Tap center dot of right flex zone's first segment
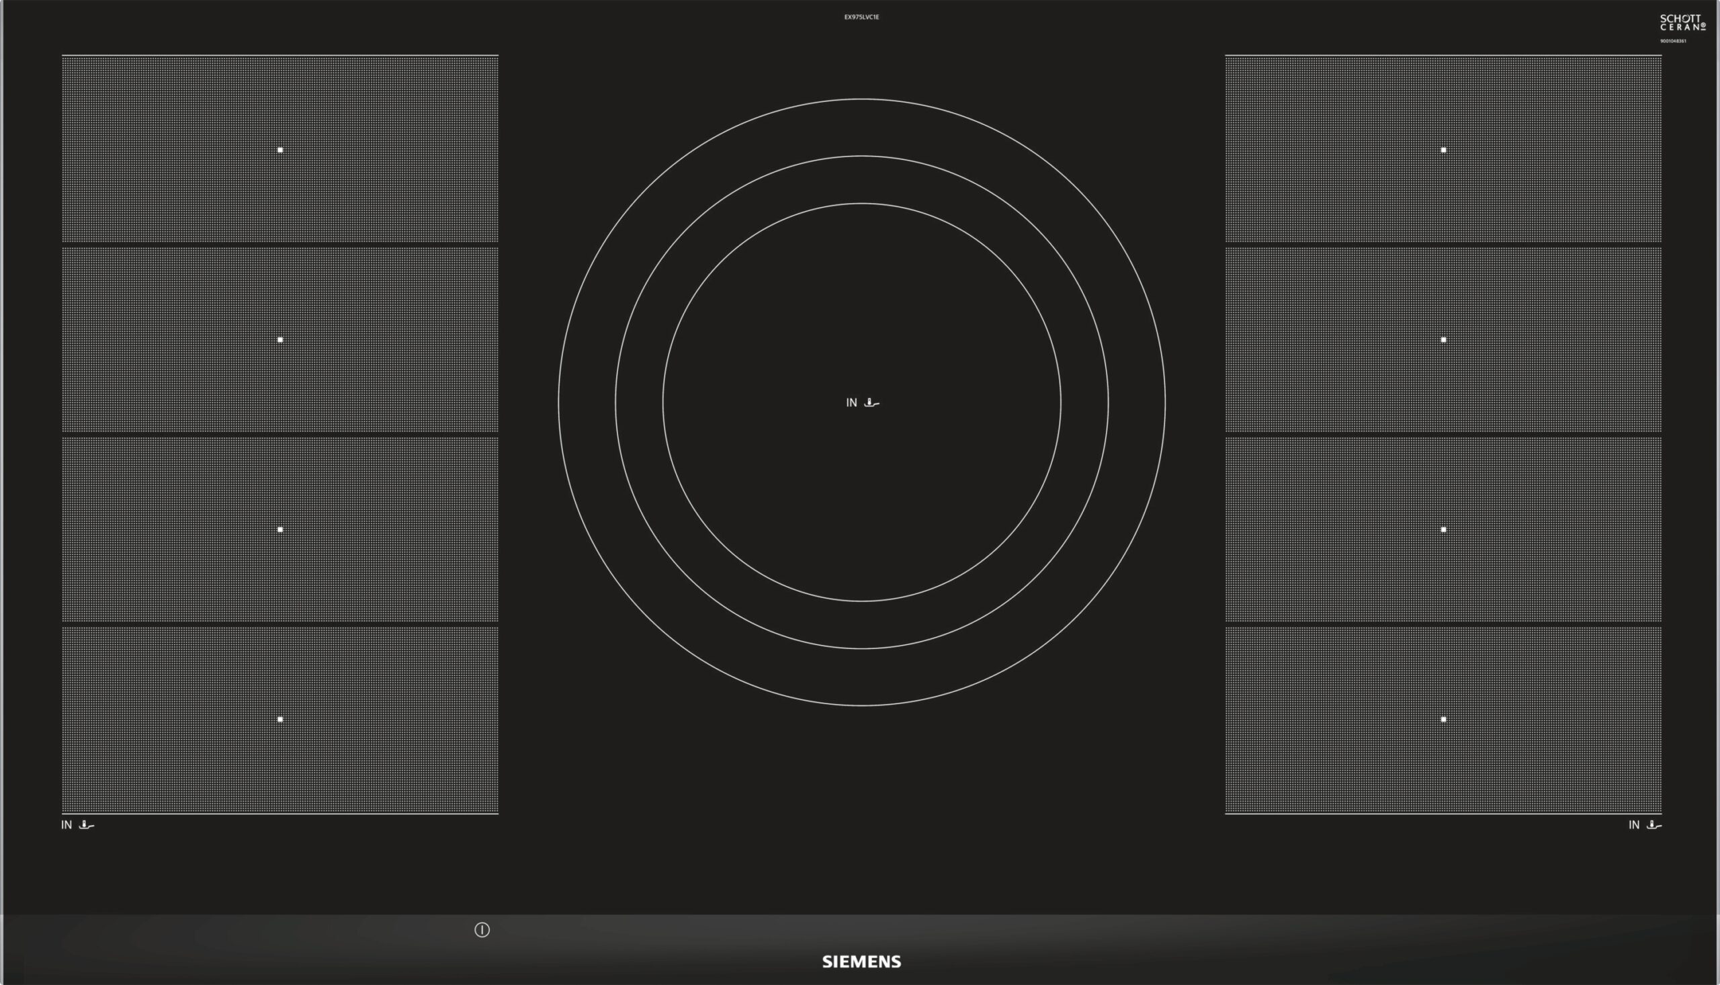 coord(1443,151)
